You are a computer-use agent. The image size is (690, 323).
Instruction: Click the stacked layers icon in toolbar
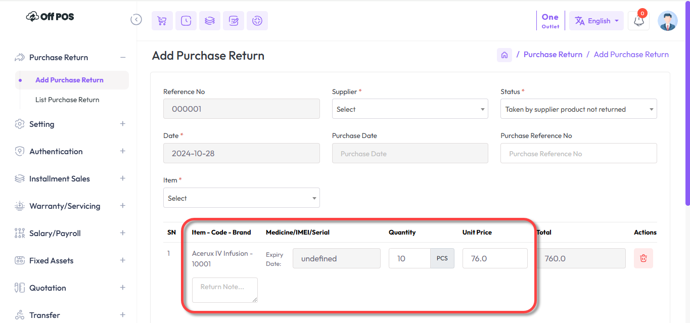click(210, 21)
